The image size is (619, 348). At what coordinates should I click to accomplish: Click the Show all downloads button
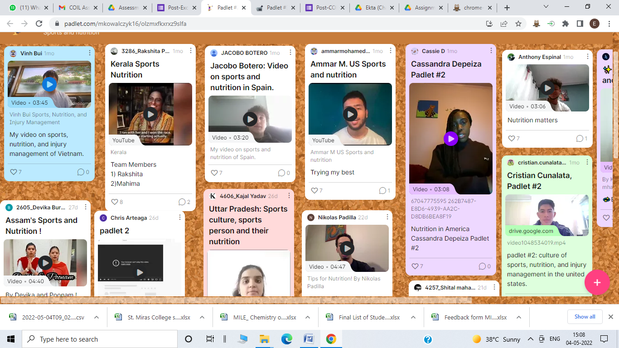click(585, 317)
